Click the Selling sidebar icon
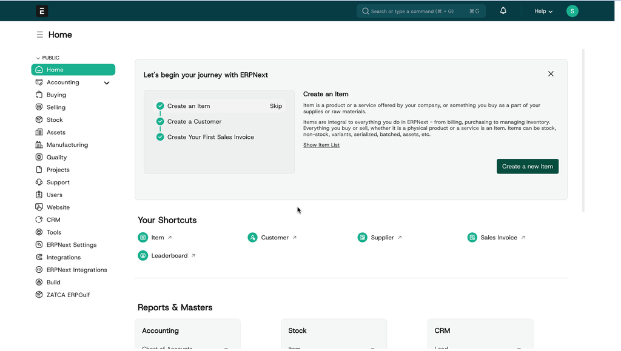Image resolution: width=621 pixels, height=351 pixels. 39,107
